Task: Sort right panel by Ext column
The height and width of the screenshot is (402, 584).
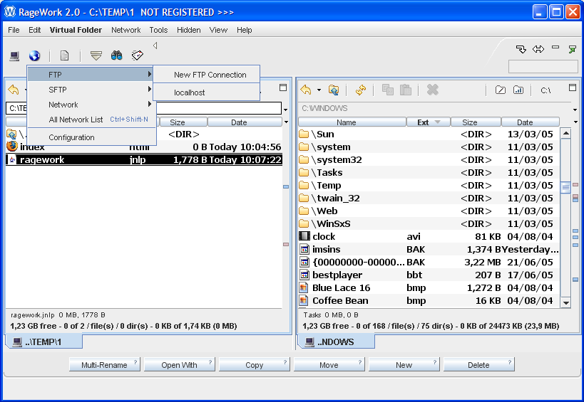Action: click(428, 122)
